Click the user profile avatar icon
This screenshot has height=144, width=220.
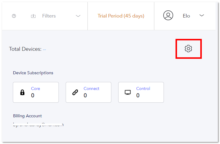click(168, 15)
